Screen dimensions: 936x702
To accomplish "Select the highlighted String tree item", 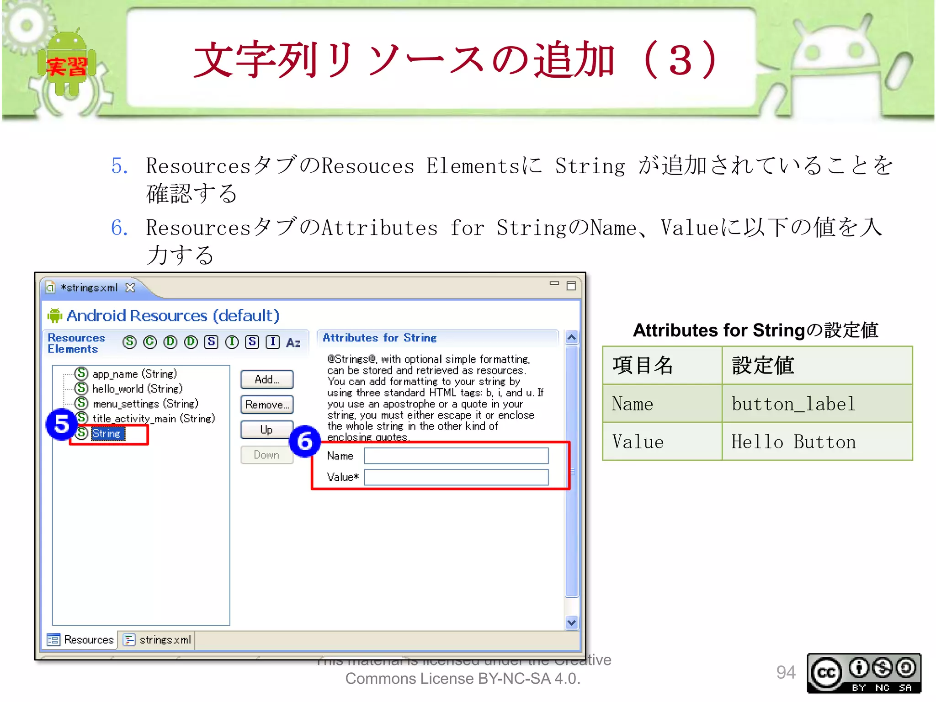I will pos(107,433).
